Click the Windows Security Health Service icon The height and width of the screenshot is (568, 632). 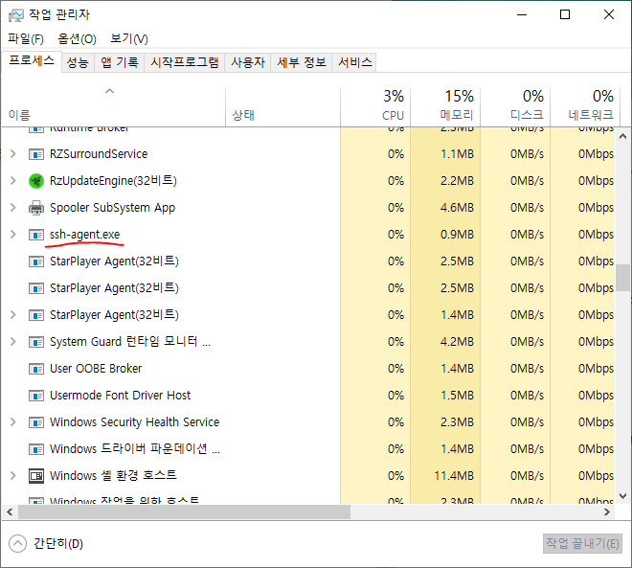(36, 422)
